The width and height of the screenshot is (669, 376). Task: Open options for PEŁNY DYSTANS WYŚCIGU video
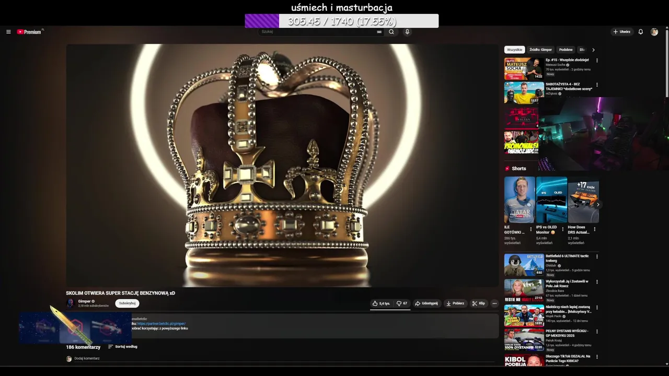(x=597, y=331)
